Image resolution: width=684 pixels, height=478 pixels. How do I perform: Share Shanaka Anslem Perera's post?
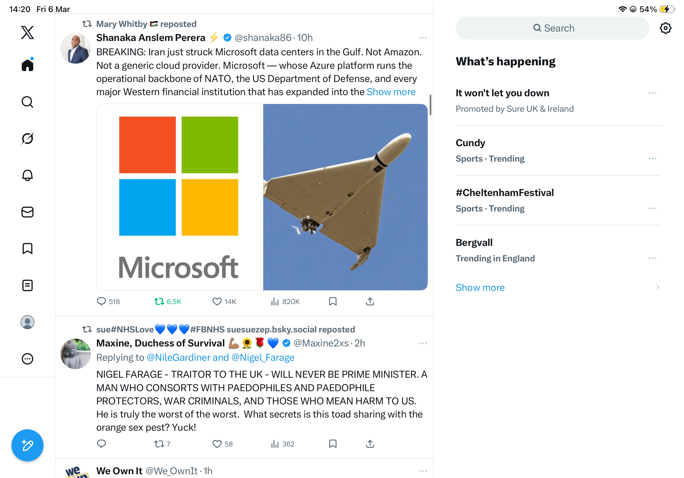tap(370, 301)
